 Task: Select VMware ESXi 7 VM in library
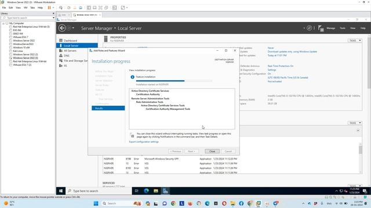point(20,37)
